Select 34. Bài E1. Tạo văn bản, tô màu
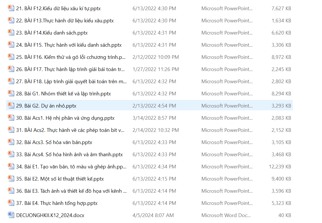 tap(71, 167)
